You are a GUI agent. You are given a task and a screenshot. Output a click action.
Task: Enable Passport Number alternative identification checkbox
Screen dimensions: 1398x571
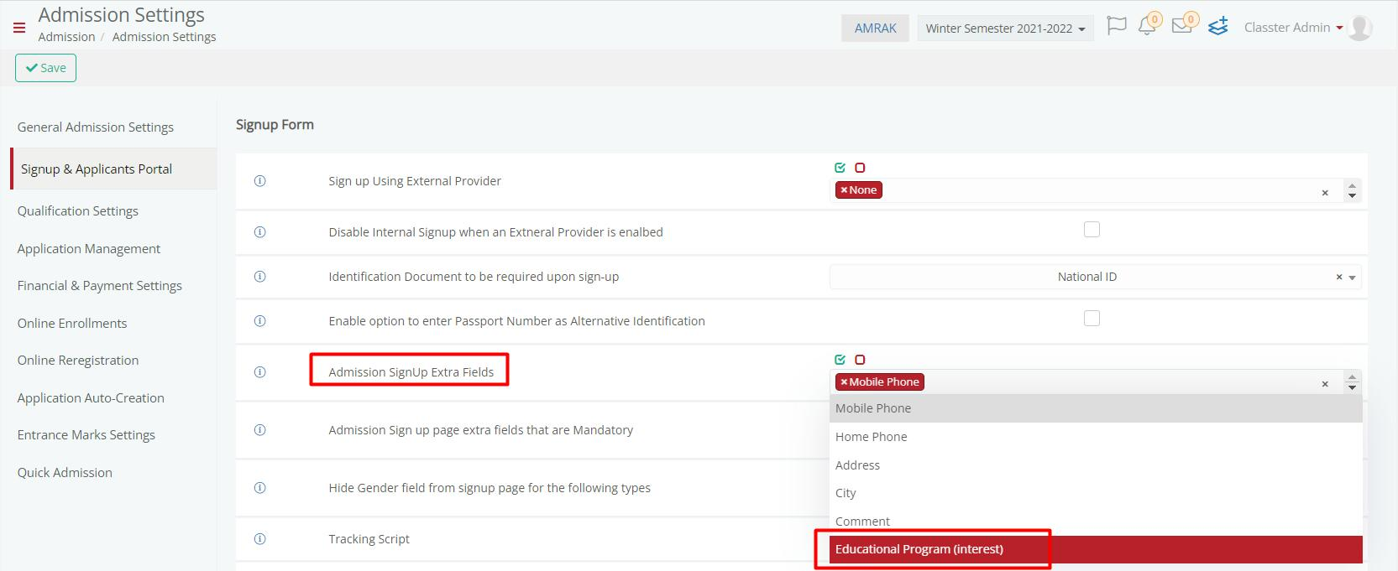tap(1092, 319)
